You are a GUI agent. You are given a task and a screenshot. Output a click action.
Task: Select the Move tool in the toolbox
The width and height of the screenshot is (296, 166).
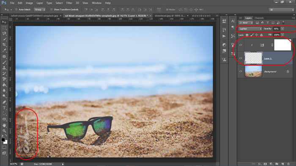coord(4,22)
